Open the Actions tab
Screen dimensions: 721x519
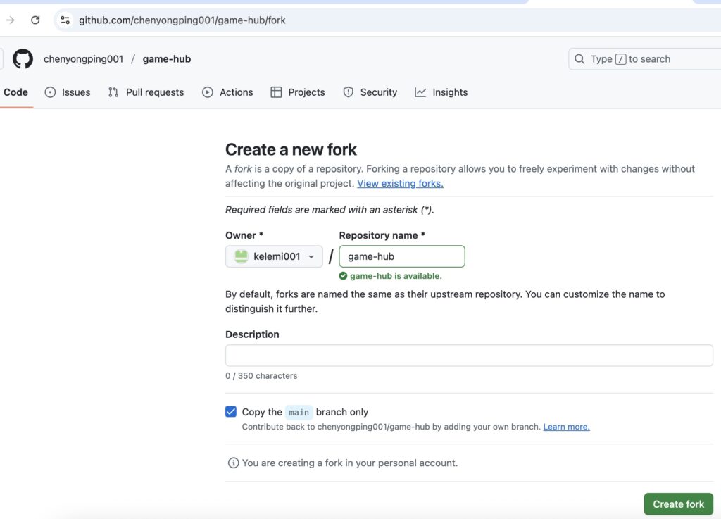[x=227, y=92]
